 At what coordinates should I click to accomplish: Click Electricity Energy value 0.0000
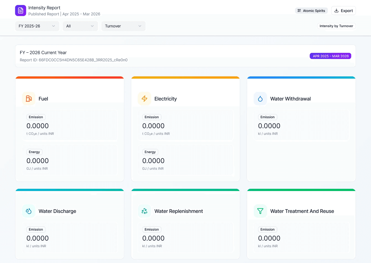coord(153,161)
